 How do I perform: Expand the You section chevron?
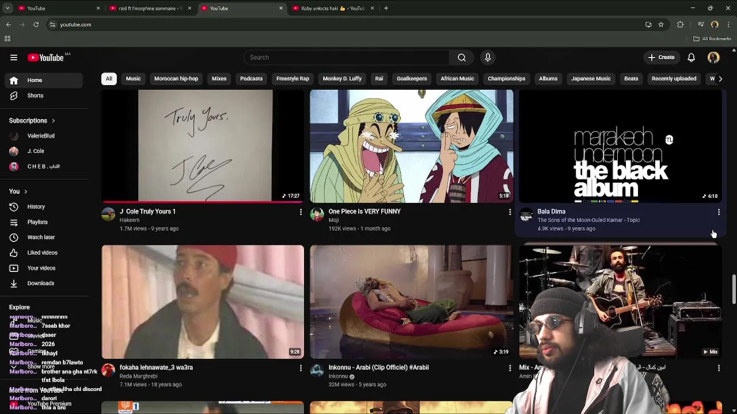pos(25,191)
